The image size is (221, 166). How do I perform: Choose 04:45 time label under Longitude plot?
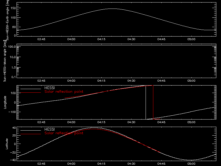tap(161, 122)
